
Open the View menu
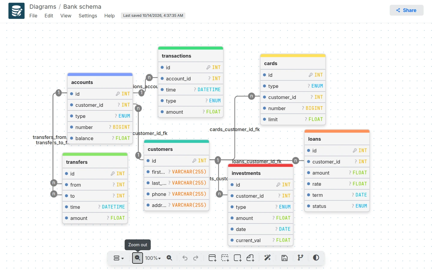[66, 16]
